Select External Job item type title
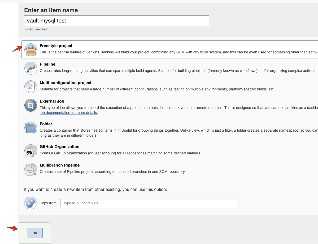This screenshot has width=318, height=244. 52,101
